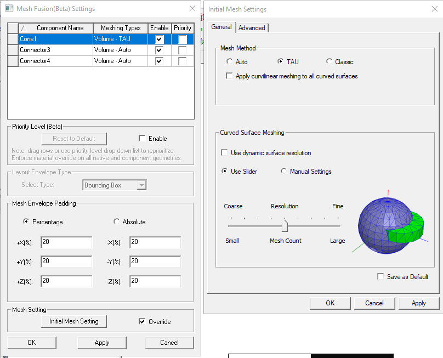Open the Bounding Box envelope type dropdown

[141, 185]
